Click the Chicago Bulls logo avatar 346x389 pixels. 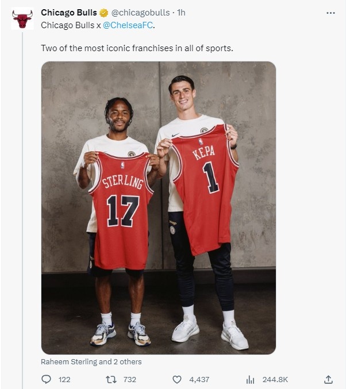[22, 18]
